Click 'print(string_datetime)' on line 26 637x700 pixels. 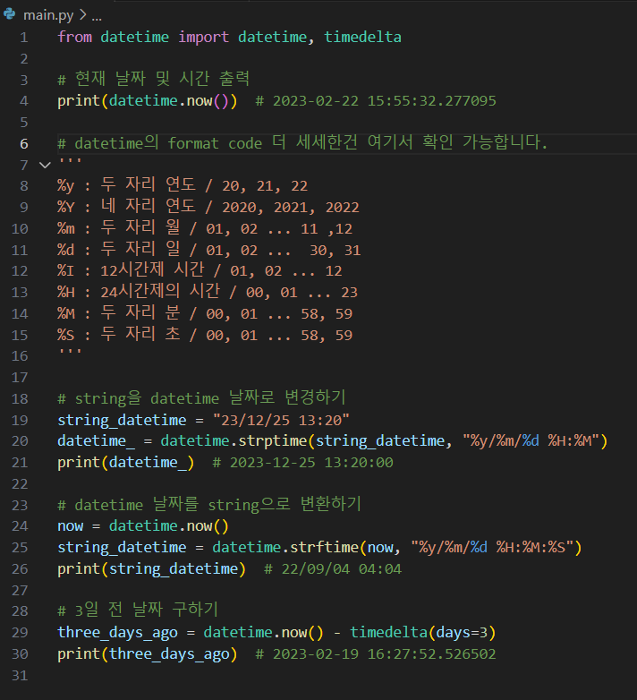pyautogui.click(x=152, y=569)
